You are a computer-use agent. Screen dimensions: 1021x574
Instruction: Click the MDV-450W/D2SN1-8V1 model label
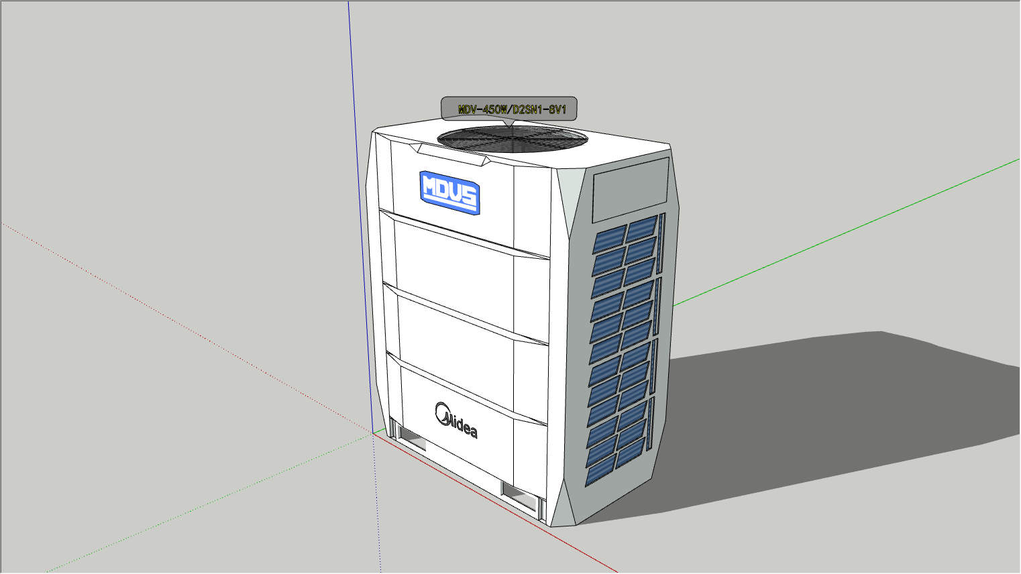pos(509,109)
